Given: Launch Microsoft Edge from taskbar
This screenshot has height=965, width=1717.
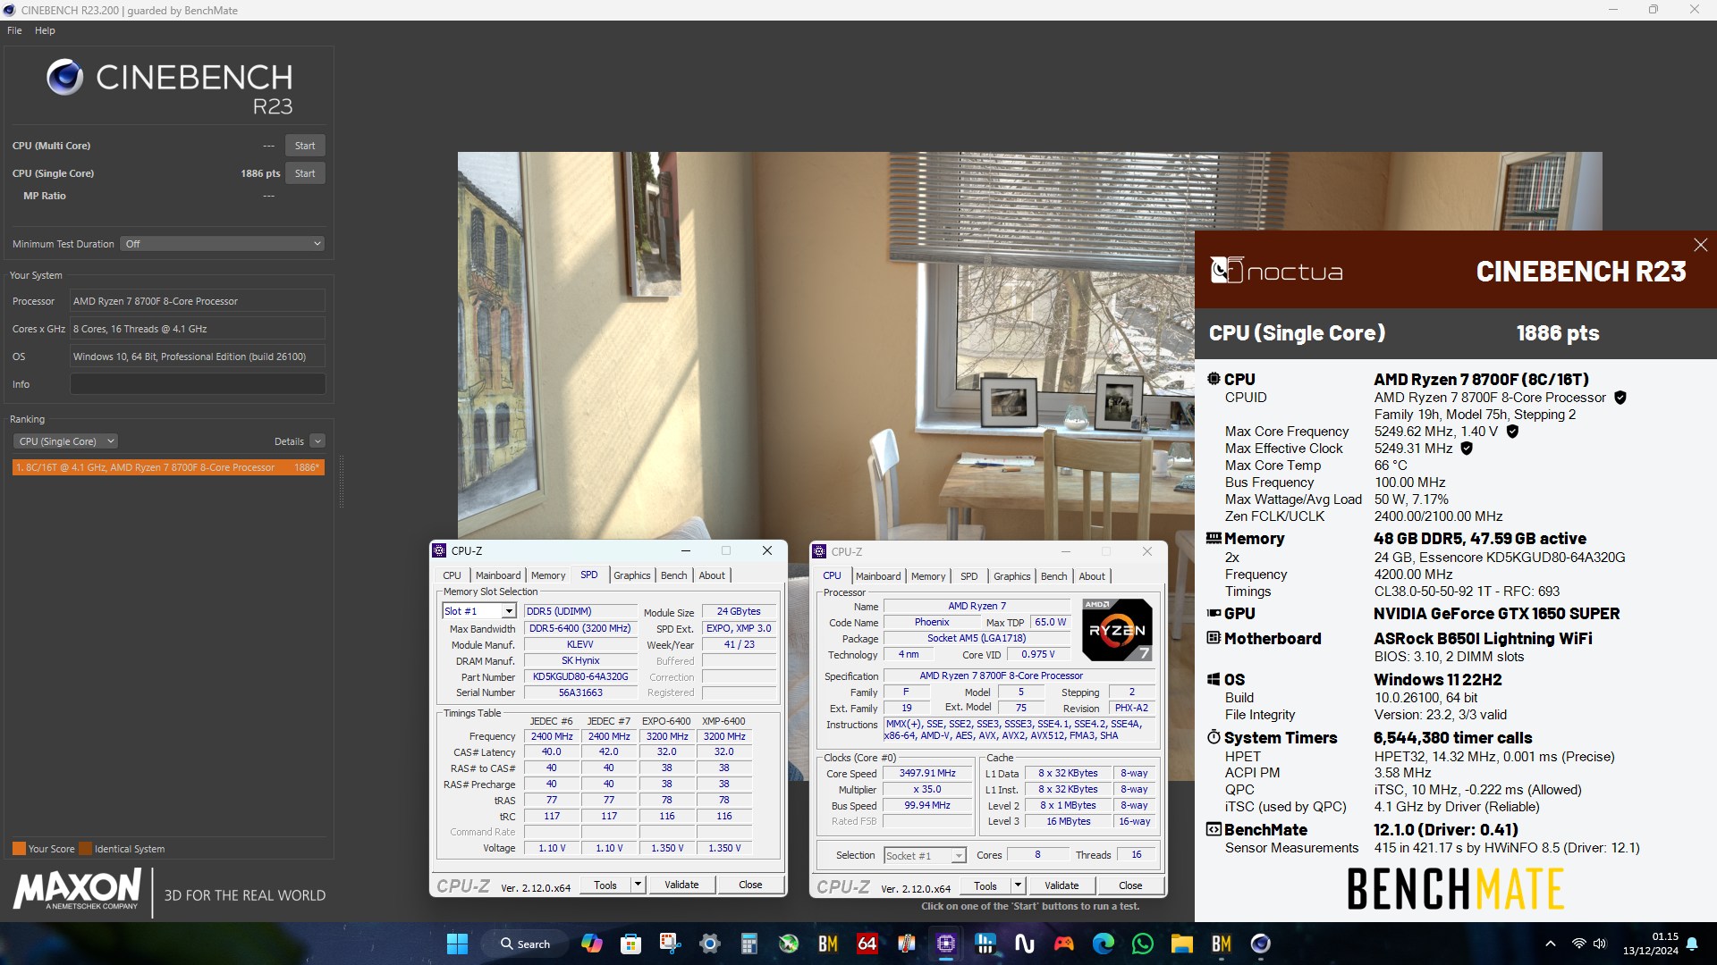Looking at the screenshot, I should pos(1103,944).
